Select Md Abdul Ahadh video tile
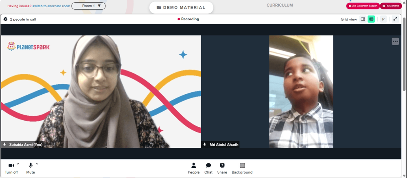407x178 pixels. (301, 92)
